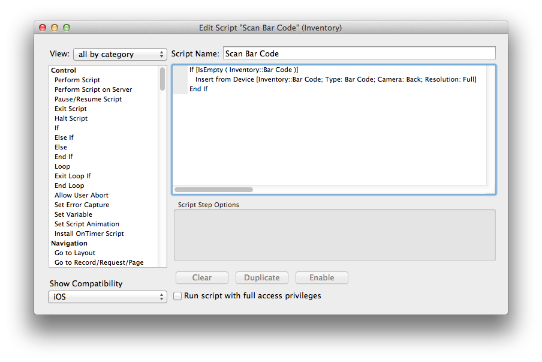Select Allow User Abort step
The image size is (542, 362).
82,195
